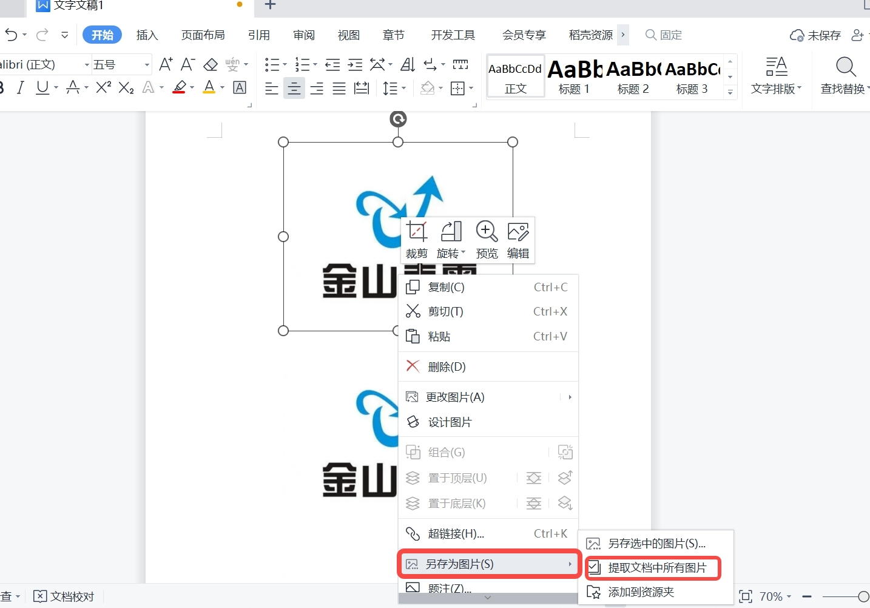This screenshot has width=870, height=608.
Task: Increase paragraph indent
Action: pos(355,64)
